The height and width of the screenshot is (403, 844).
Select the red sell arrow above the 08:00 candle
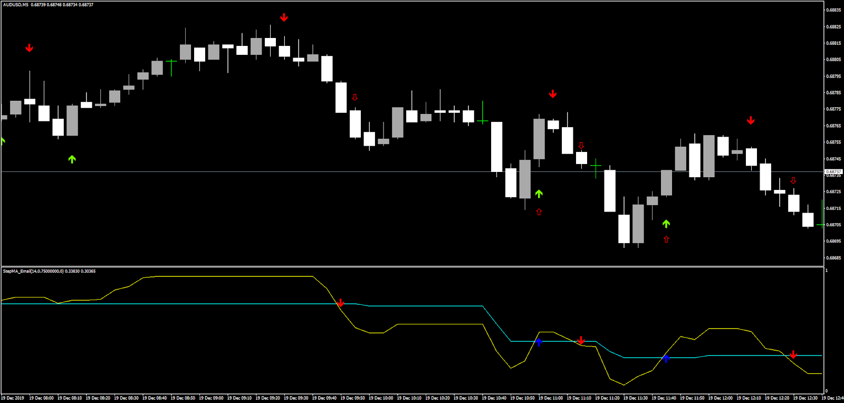pyautogui.click(x=30, y=48)
